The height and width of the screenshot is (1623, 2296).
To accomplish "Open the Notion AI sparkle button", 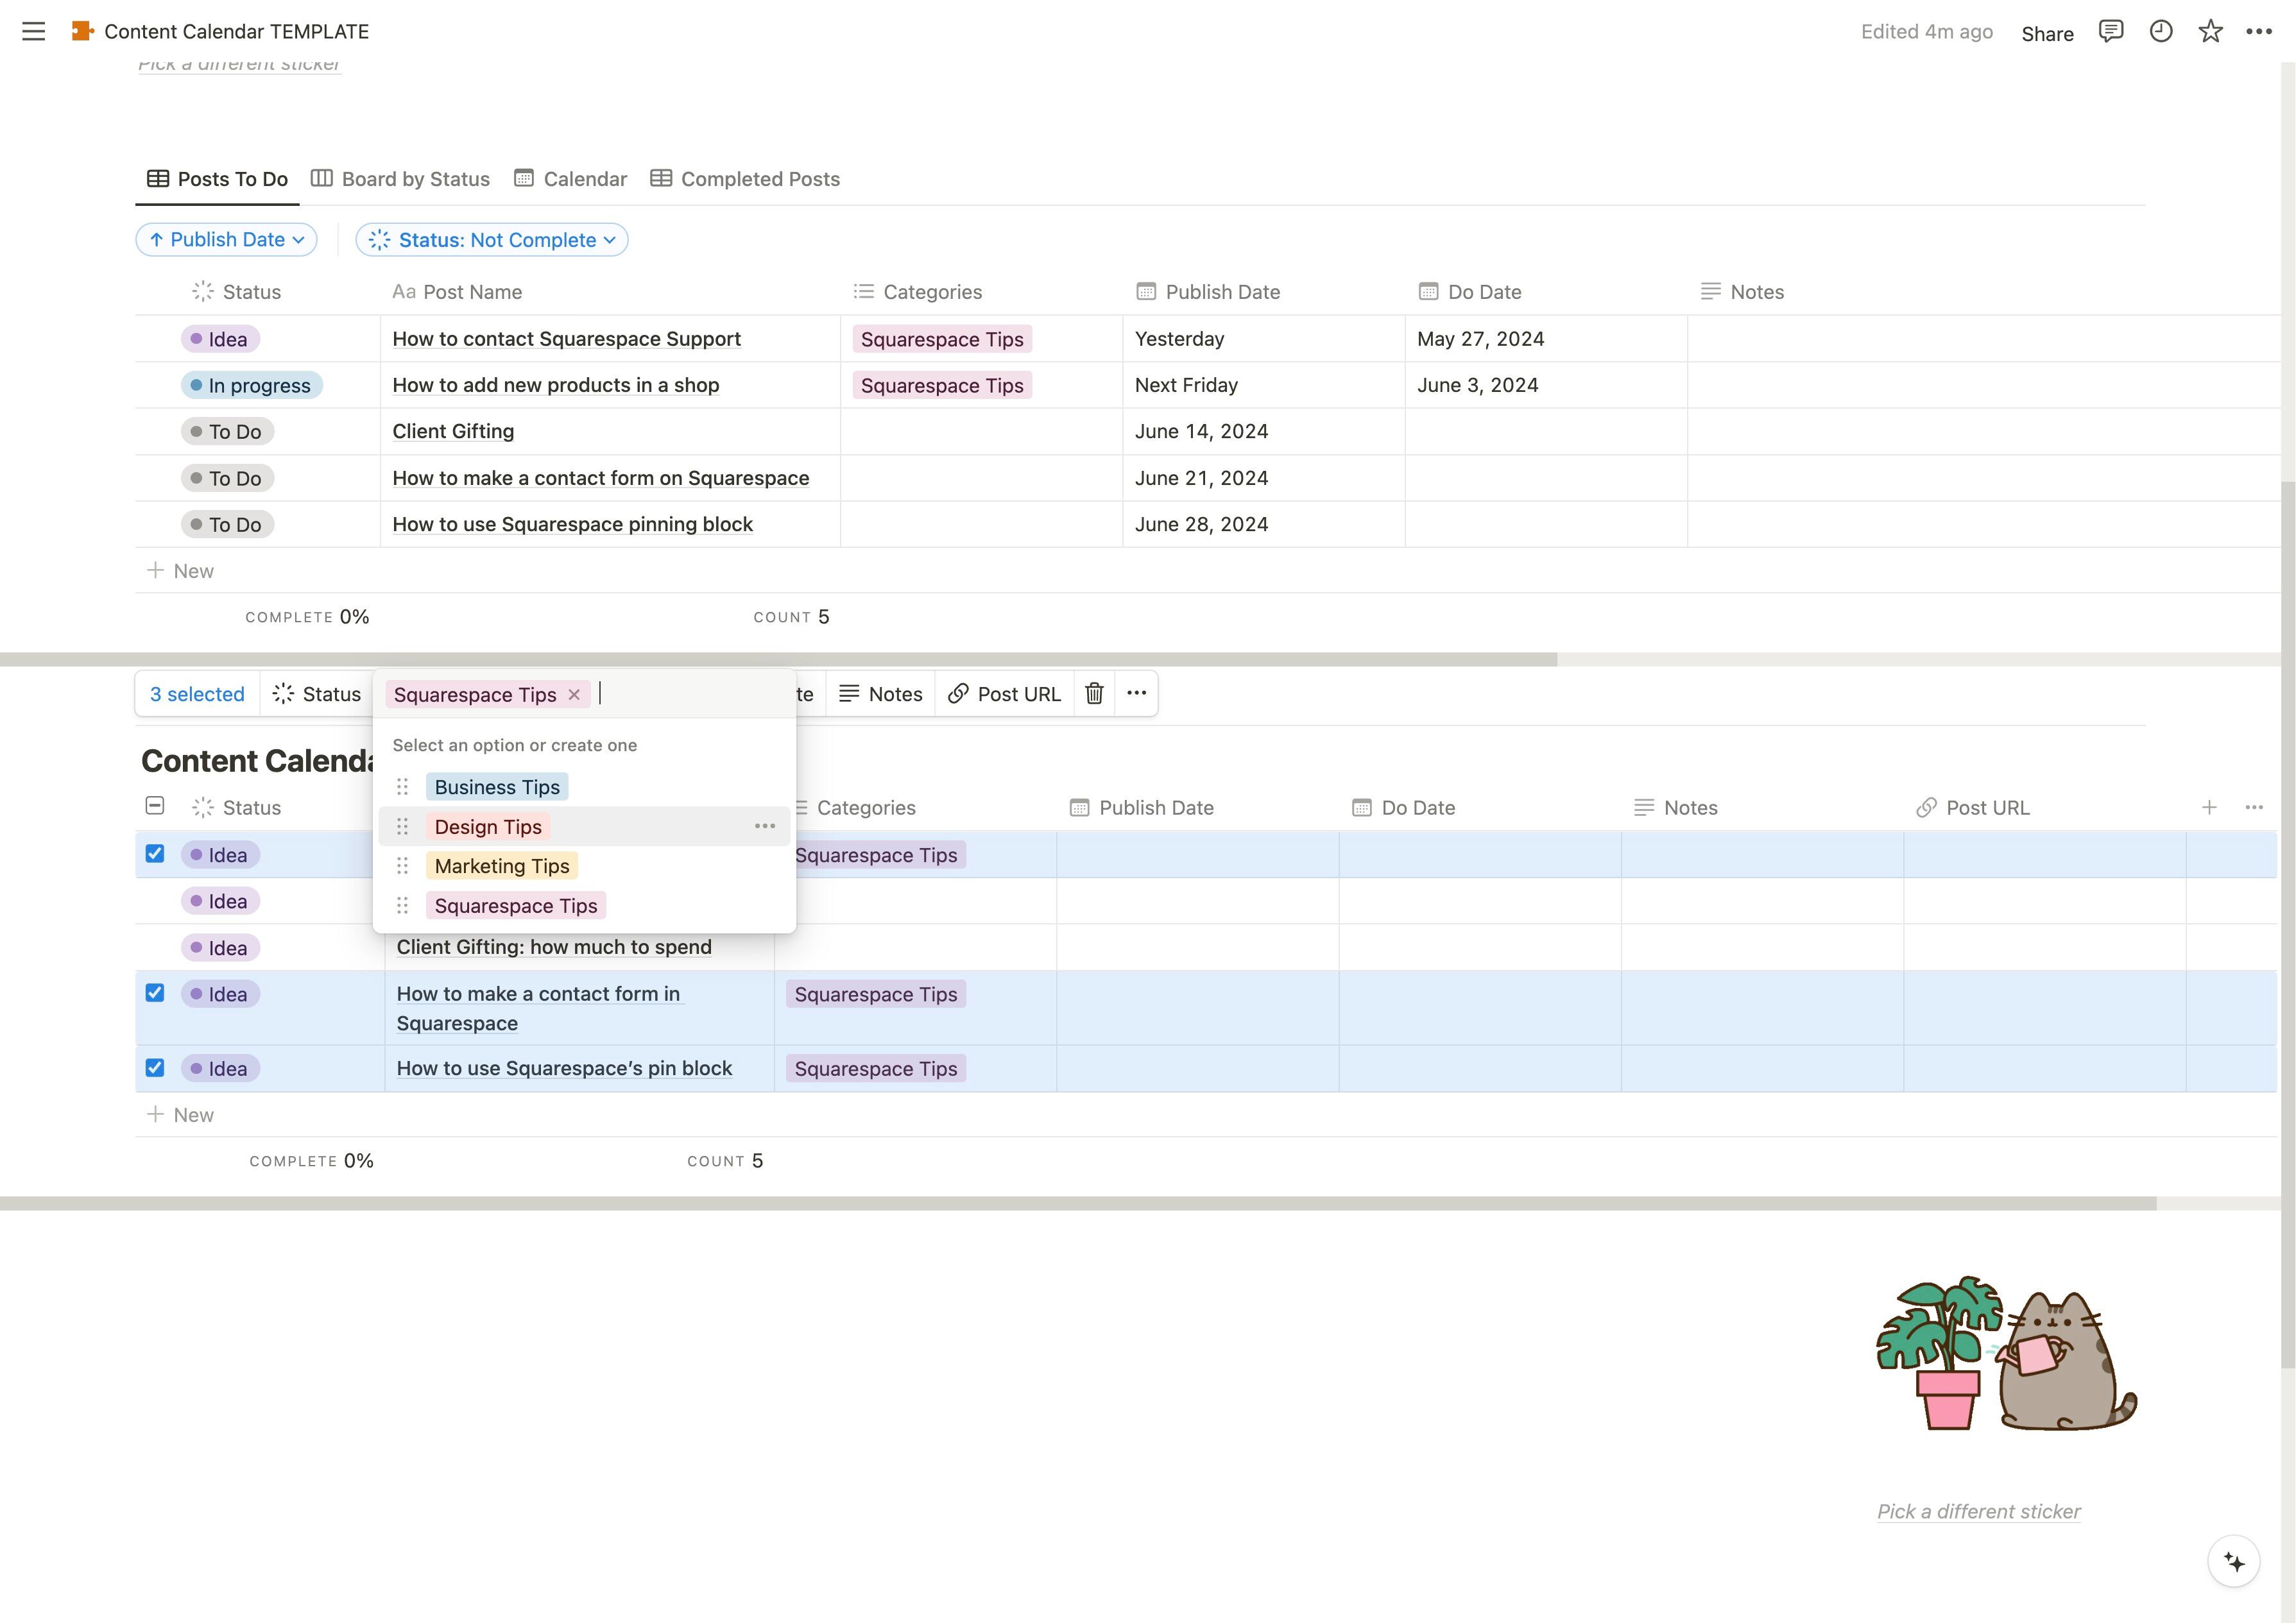I will [2233, 1561].
